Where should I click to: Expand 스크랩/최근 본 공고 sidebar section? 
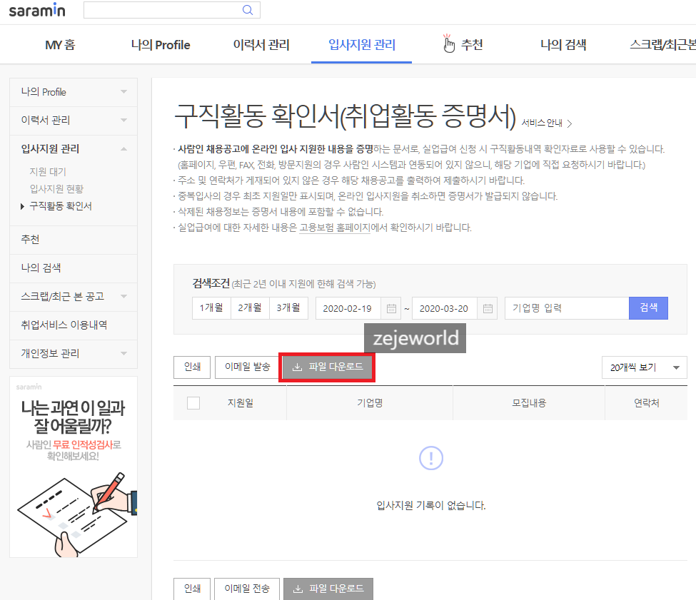click(x=123, y=296)
